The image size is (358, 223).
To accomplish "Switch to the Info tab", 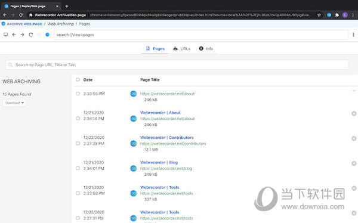I will click(x=206, y=49).
